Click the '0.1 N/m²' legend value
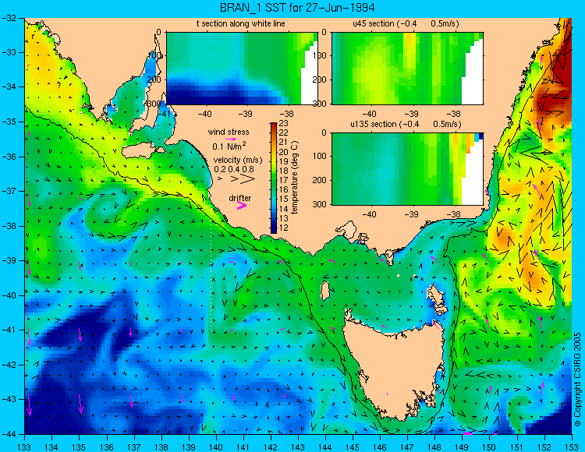The height and width of the screenshot is (452, 585). tap(229, 146)
